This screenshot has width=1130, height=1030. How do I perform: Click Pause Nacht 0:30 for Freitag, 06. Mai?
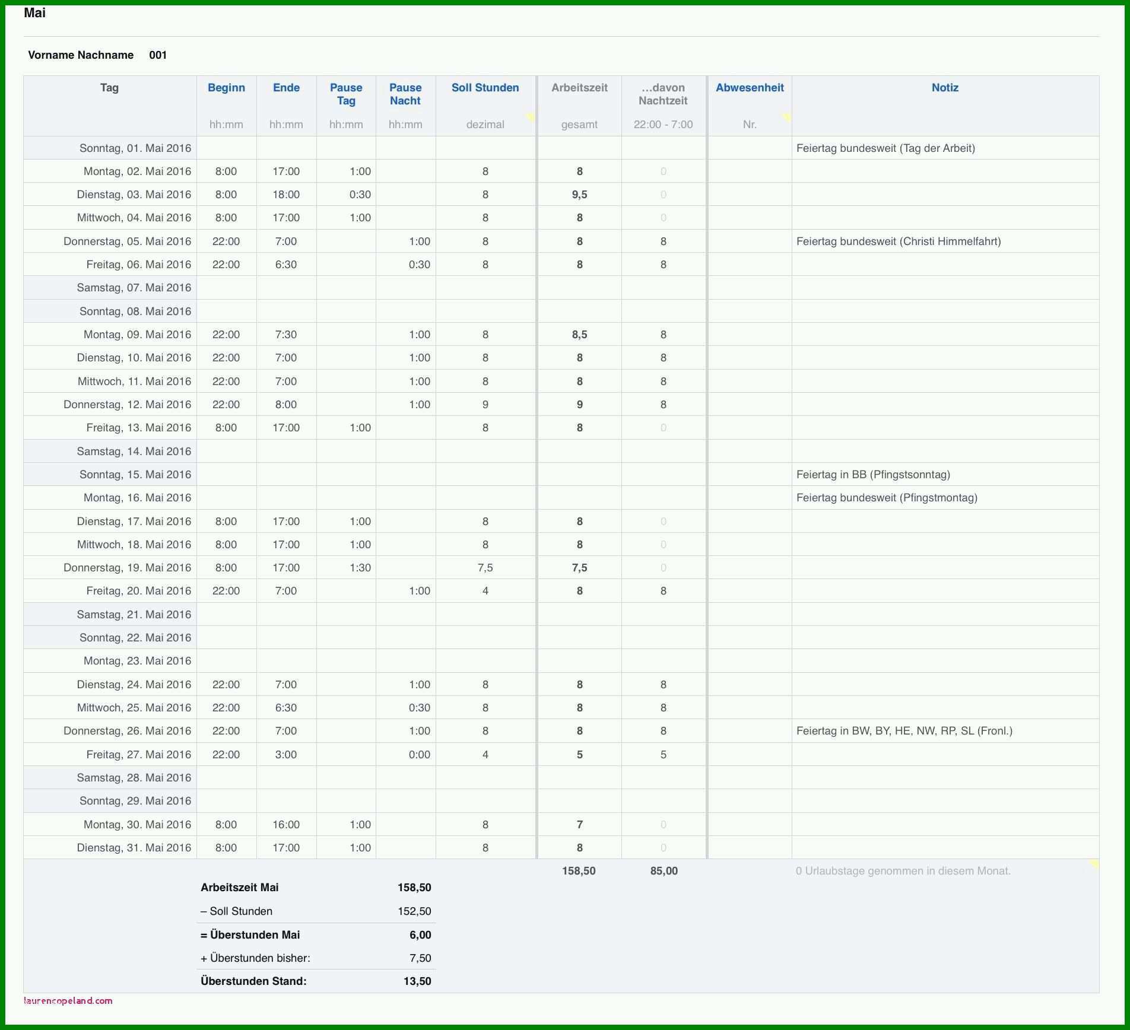pos(405,265)
